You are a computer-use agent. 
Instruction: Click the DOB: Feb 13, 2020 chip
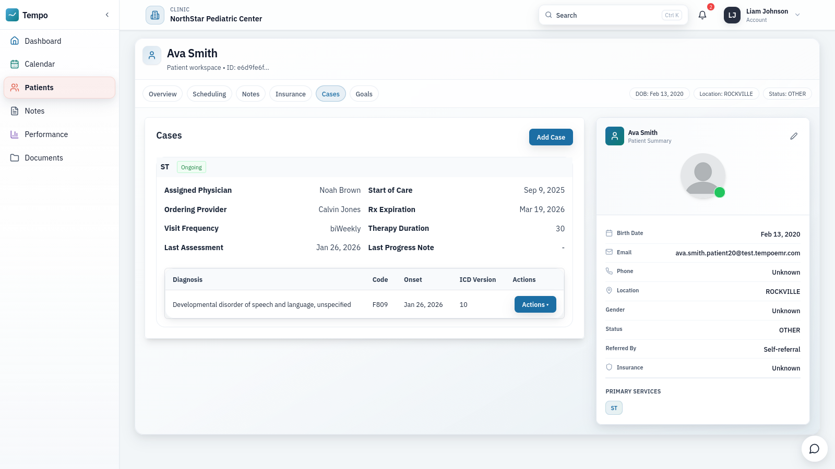point(660,94)
